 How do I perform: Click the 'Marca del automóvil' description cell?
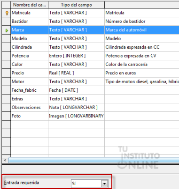coord(142,30)
